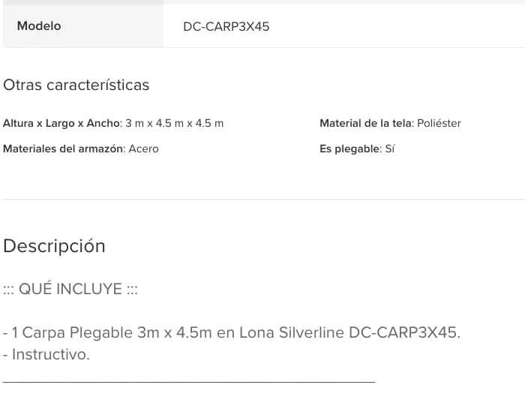Click the Descripción section heading
Image resolution: width=525 pixels, height=397 pixels.
(x=54, y=246)
